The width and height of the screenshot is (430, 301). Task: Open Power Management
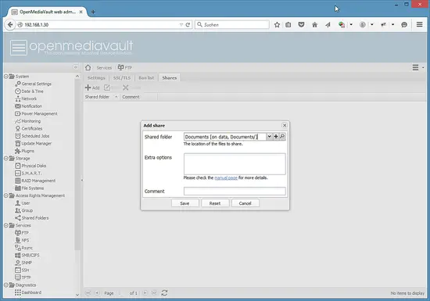(x=36, y=113)
